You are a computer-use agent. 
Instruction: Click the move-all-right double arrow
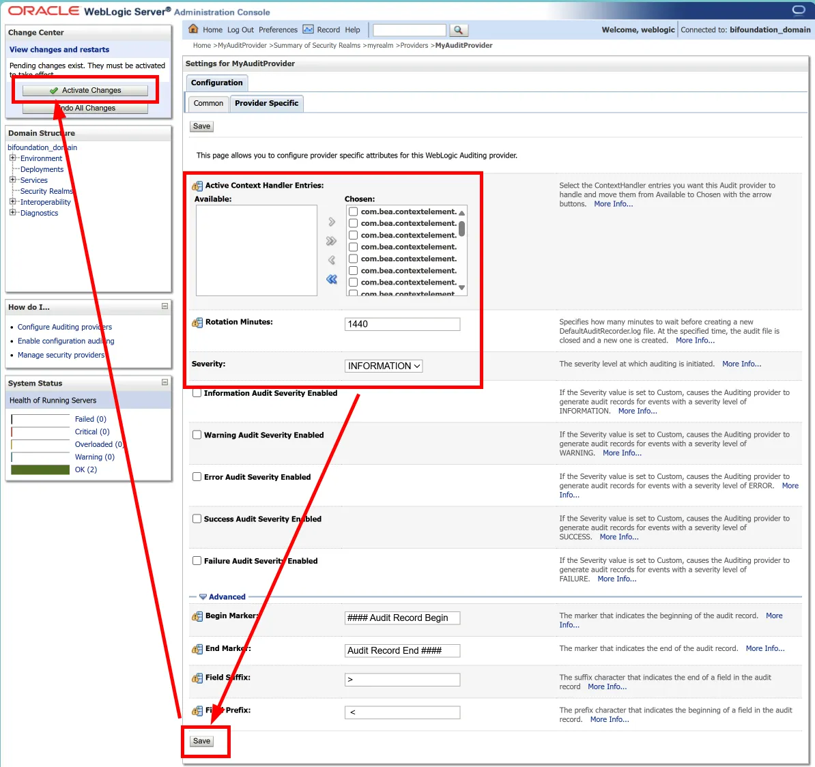[332, 241]
